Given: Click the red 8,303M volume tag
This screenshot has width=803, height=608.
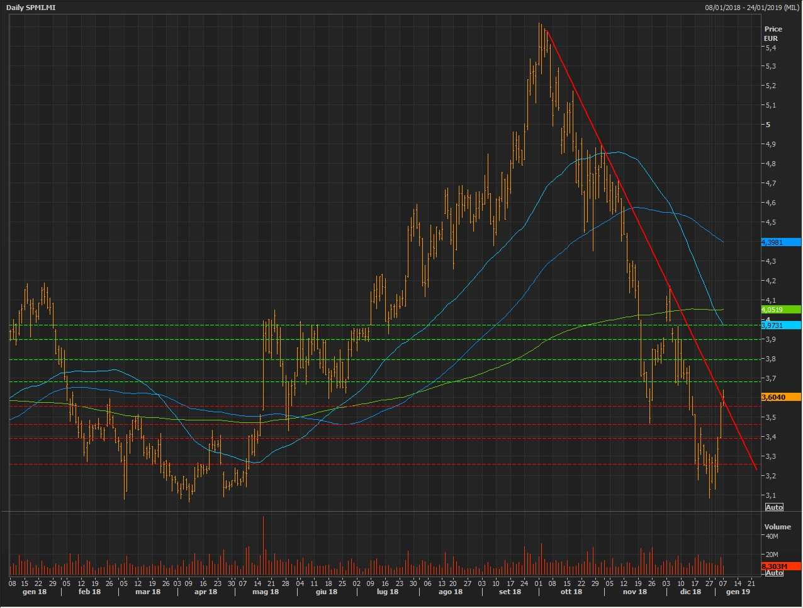Looking at the screenshot, I should [780, 566].
